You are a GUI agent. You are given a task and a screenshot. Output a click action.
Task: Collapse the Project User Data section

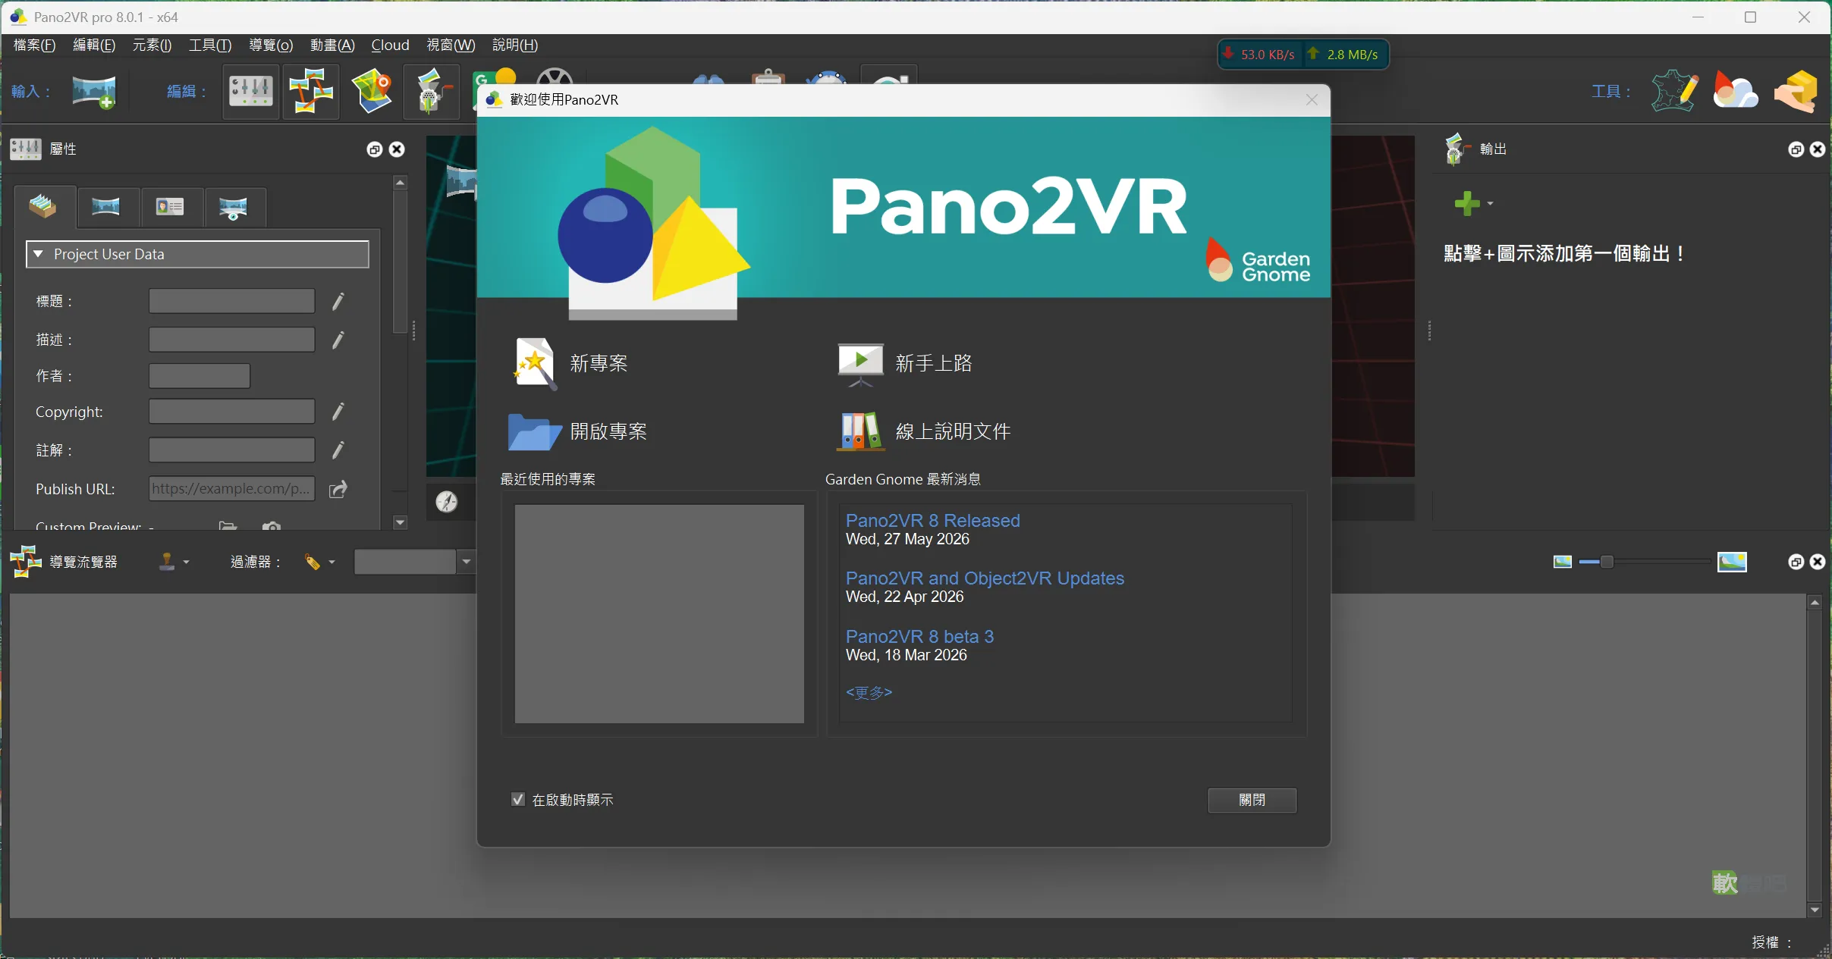pyautogui.click(x=39, y=254)
